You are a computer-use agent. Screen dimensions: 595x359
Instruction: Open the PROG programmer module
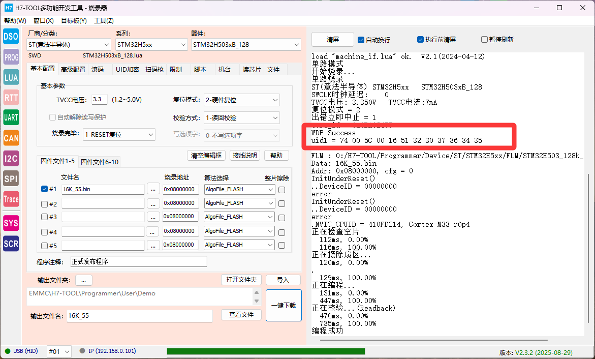click(x=11, y=57)
